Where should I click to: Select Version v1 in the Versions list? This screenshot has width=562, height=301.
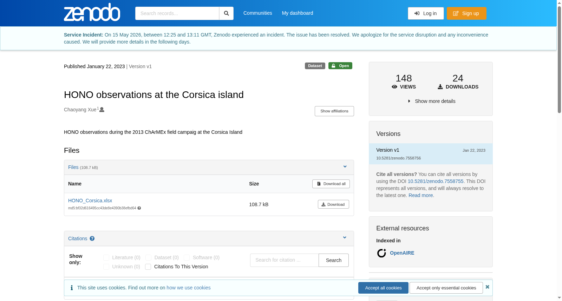[431, 153]
